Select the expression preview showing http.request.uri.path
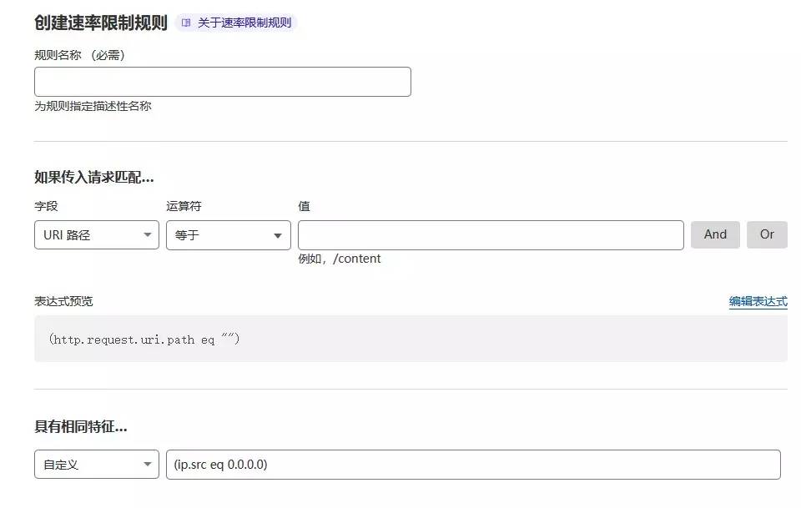 coord(146,338)
